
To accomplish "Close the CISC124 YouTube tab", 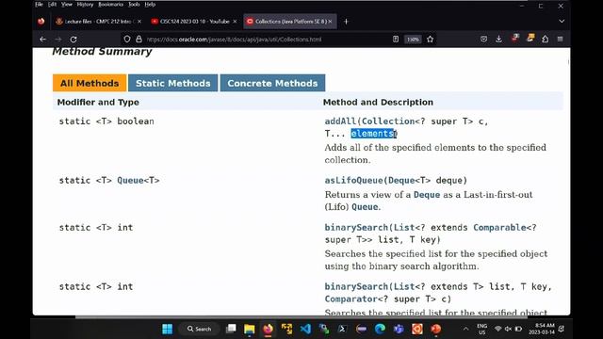I will pos(235,22).
